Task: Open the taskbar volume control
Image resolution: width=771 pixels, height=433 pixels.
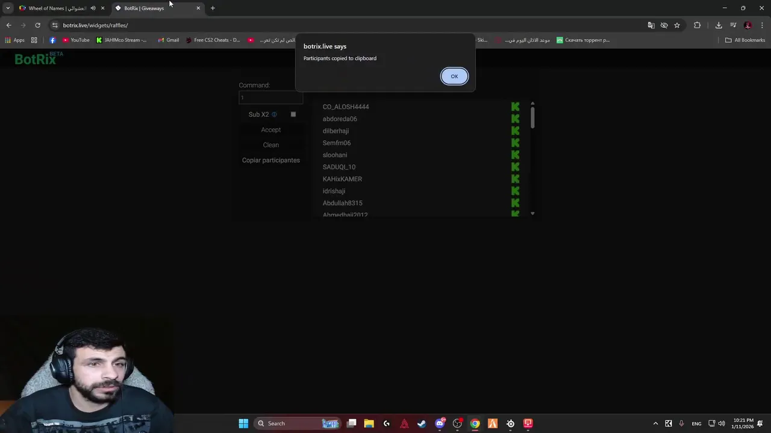Action: [x=722, y=423]
